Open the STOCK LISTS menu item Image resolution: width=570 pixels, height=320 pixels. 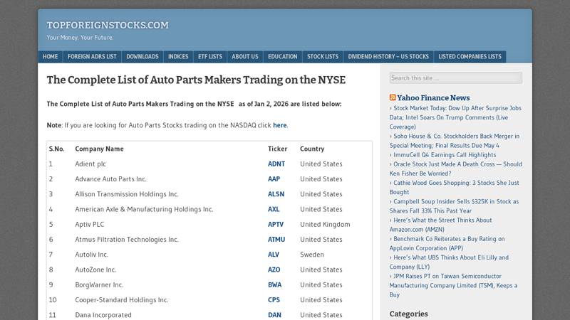(x=323, y=57)
